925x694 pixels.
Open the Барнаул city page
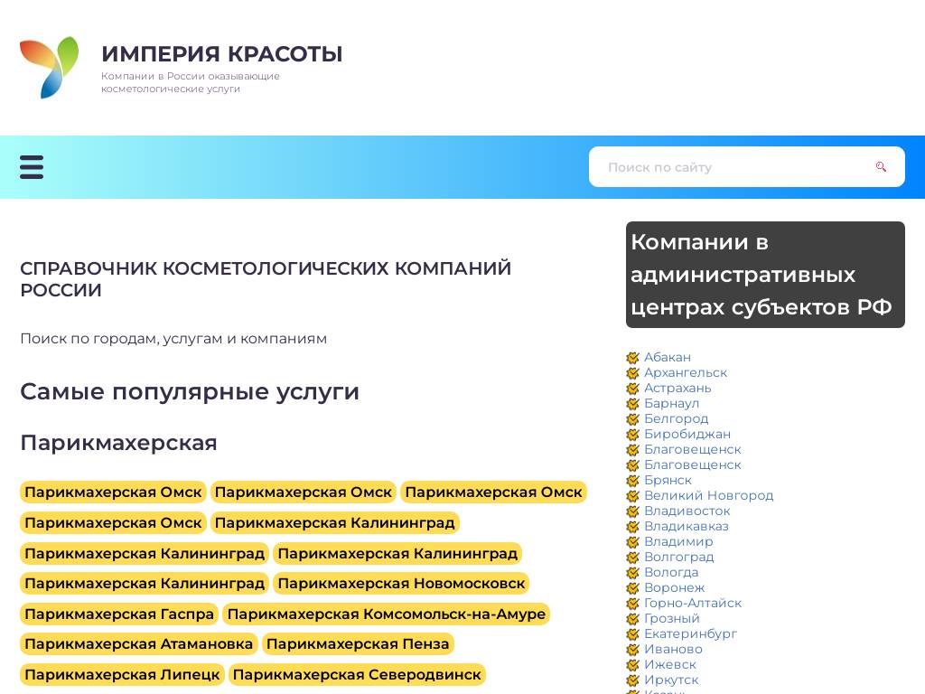(672, 403)
